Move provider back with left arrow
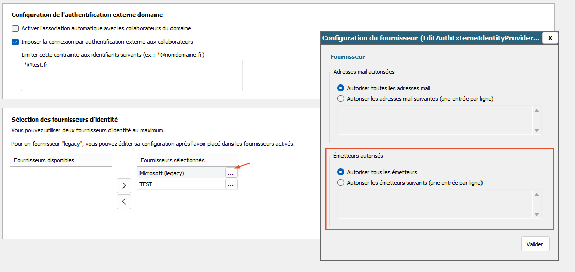The image size is (575, 272). (x=124, y=201)
